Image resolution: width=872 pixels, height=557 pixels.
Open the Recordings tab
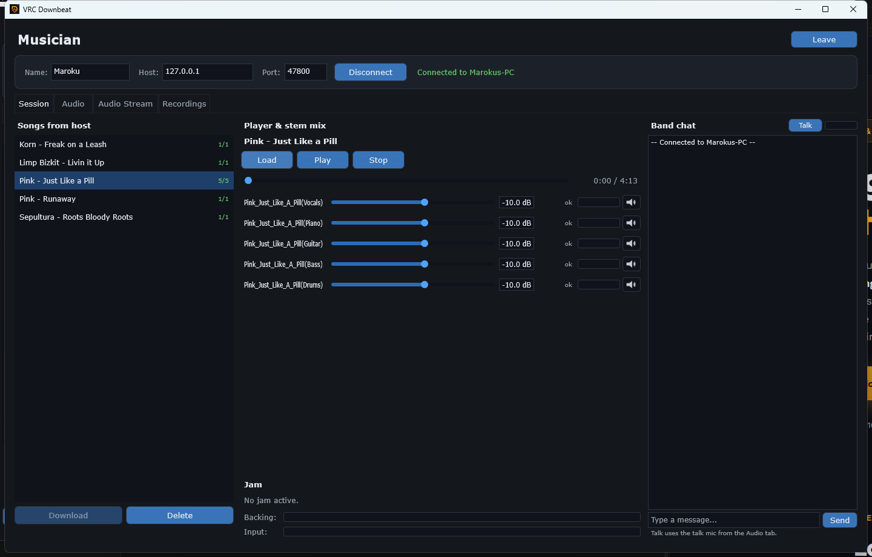point(184,104)
